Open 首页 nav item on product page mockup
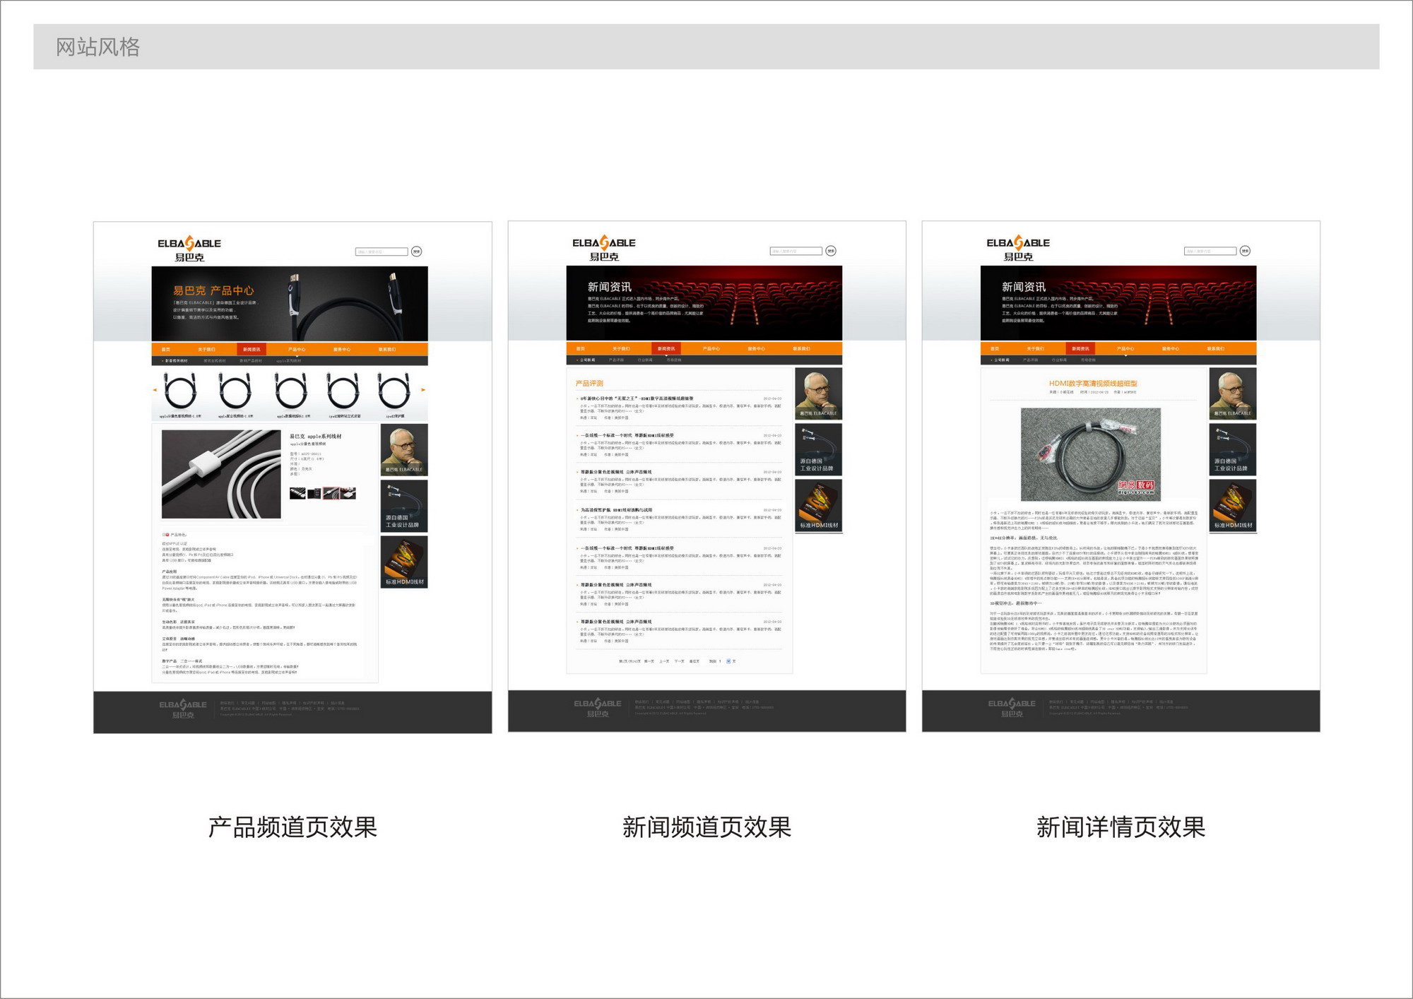 (166, 350)
